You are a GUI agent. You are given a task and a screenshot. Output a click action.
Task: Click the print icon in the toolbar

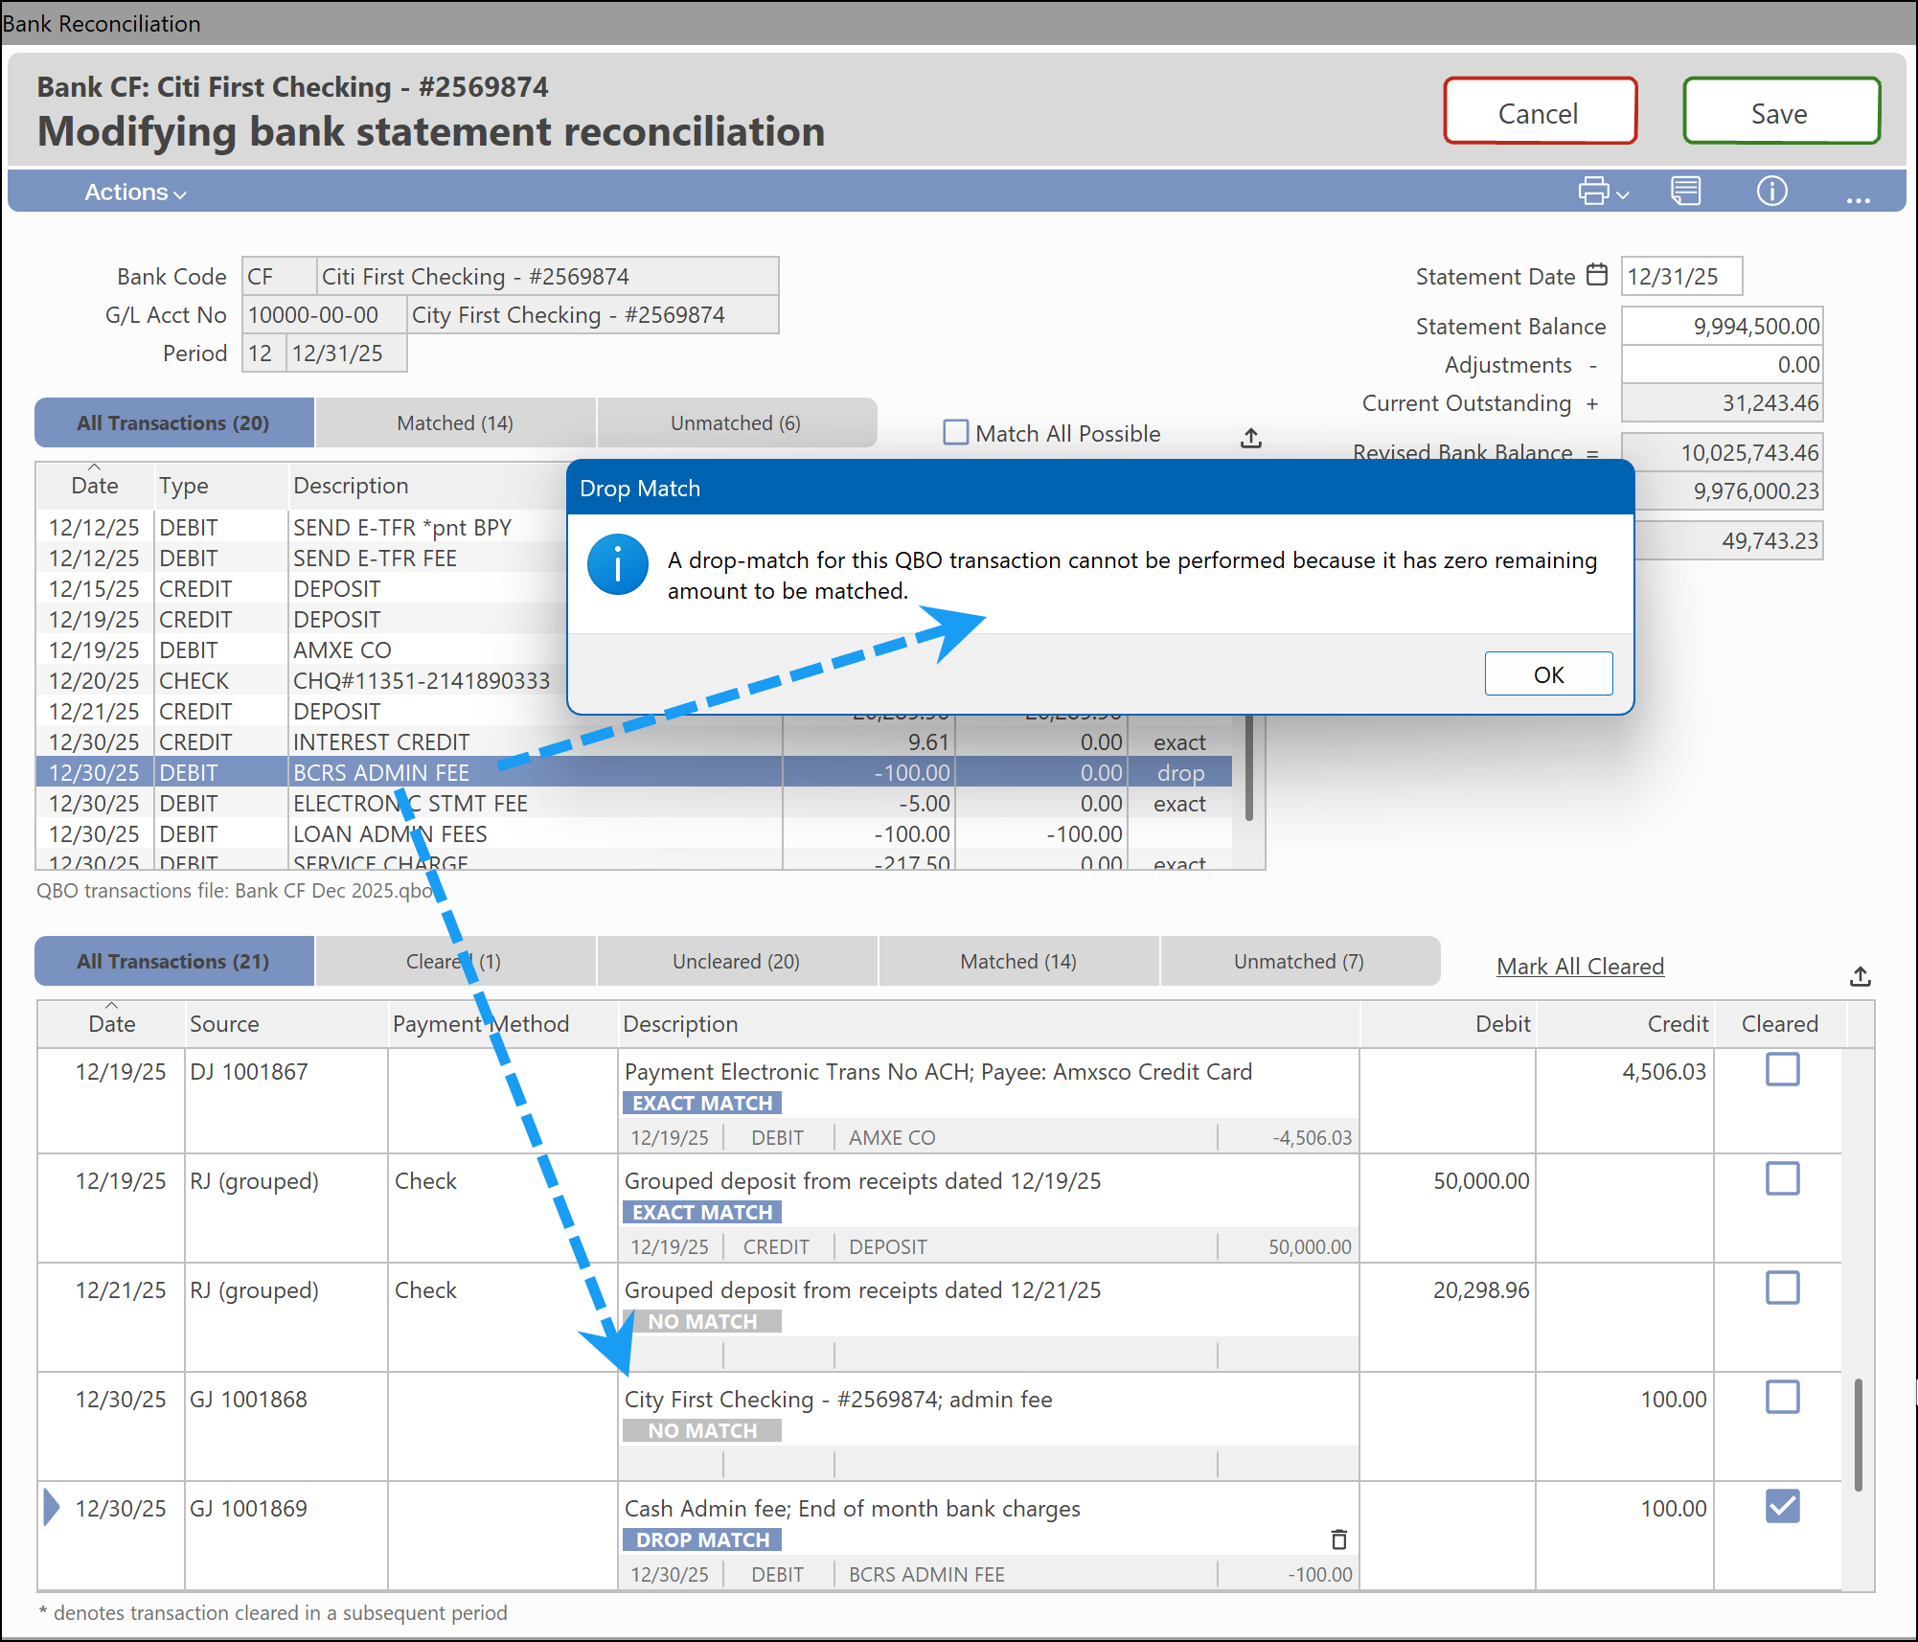point(1593,191)
